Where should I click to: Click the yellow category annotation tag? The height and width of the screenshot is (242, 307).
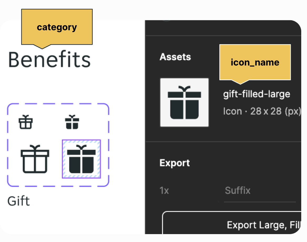point(57,27)
